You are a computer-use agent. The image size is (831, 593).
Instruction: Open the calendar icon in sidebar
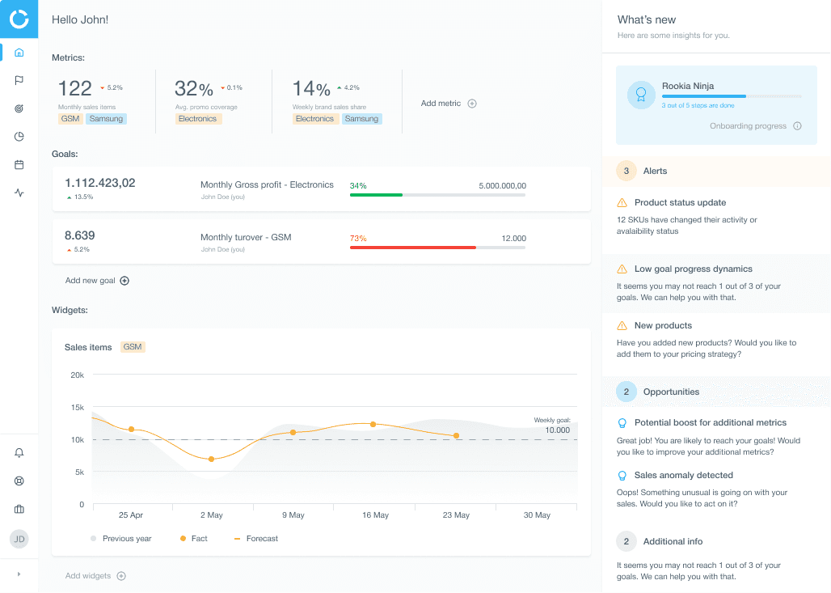(19, 165)
